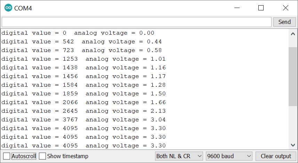Click the Clear output button
This screenshot has width=298, height=163.
pyautogui.click(x=276, y=156)
